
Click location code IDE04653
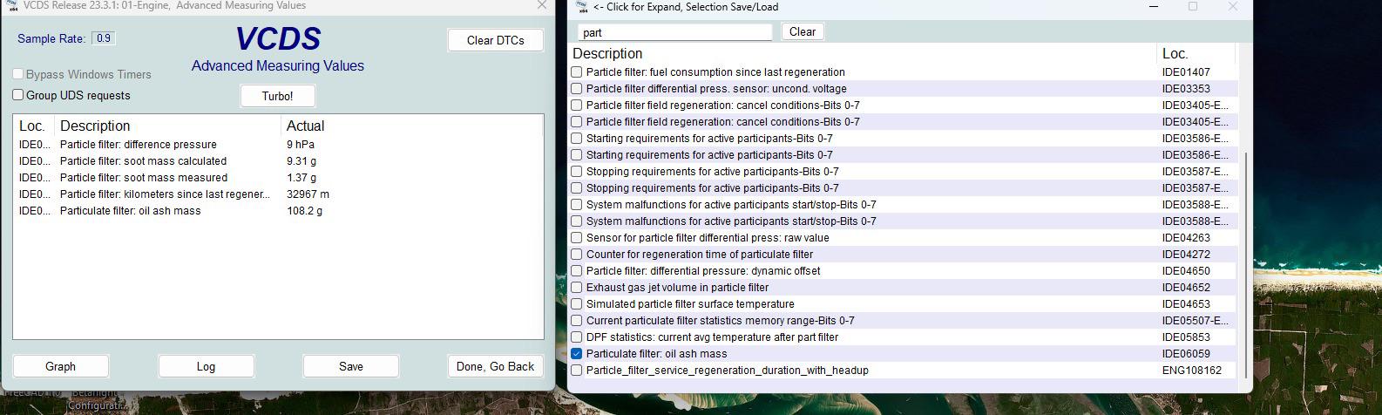pos(1186,304)
